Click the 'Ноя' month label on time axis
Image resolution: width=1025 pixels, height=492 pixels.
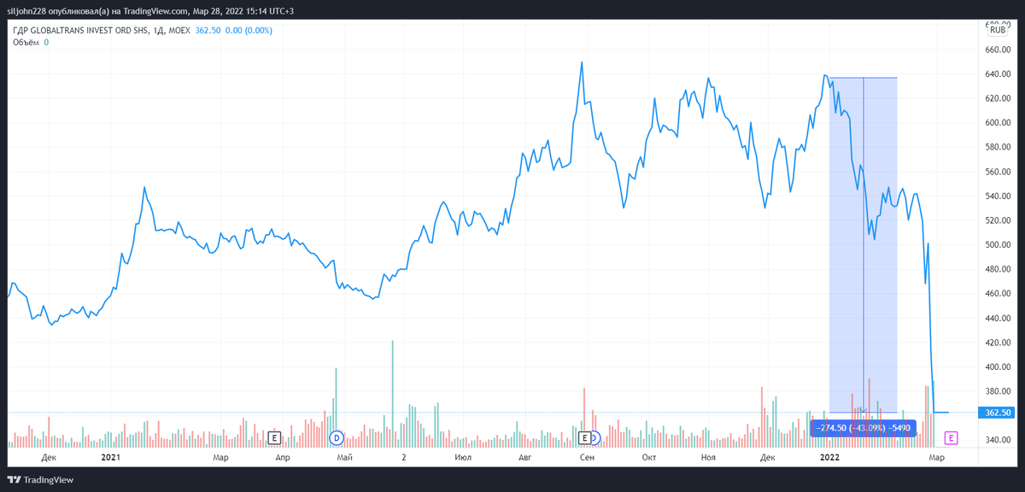707,459
